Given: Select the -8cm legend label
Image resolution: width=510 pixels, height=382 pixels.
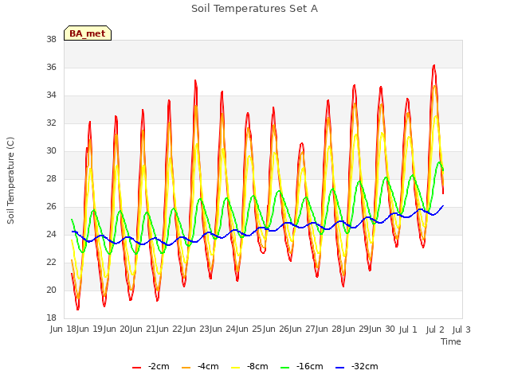Looking at the screenshot, I should click(257, 366).
